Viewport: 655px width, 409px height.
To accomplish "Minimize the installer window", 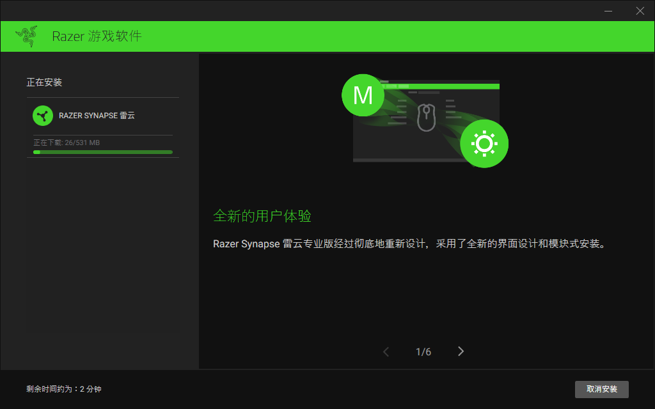I will pos(608,11).
